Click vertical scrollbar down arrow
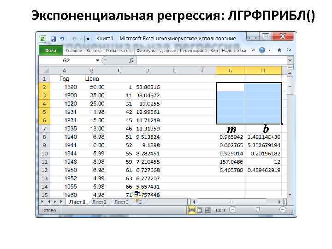This screenshot has height=249, width=332. [x=290, y=195]
